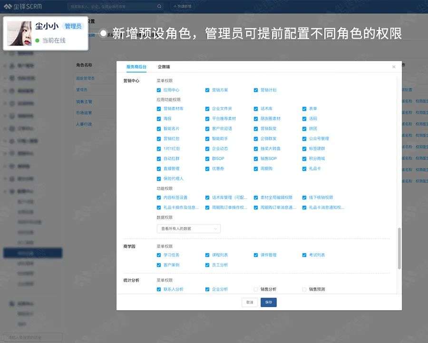Viewport: 428px width, 343px height.
Task: Toggle the 直播管理 checkbox
Action: 159,169
